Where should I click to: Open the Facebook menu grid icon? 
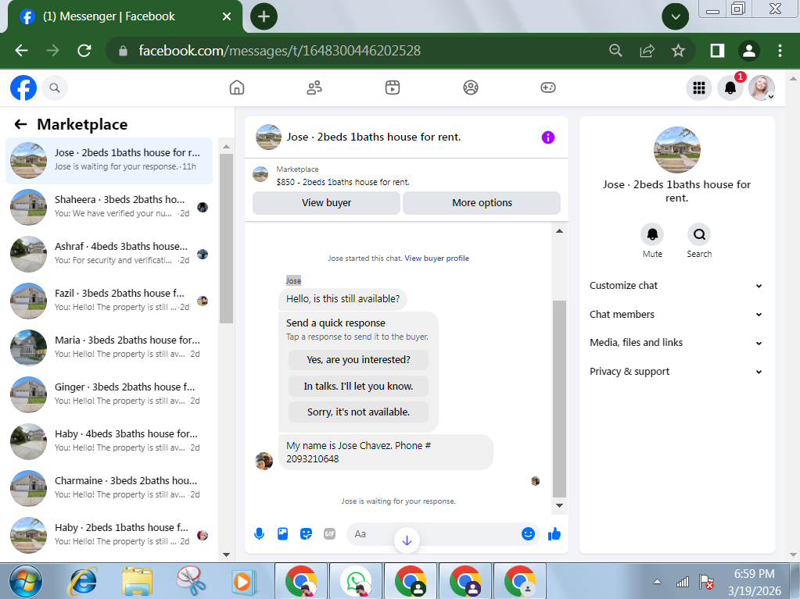699,87
